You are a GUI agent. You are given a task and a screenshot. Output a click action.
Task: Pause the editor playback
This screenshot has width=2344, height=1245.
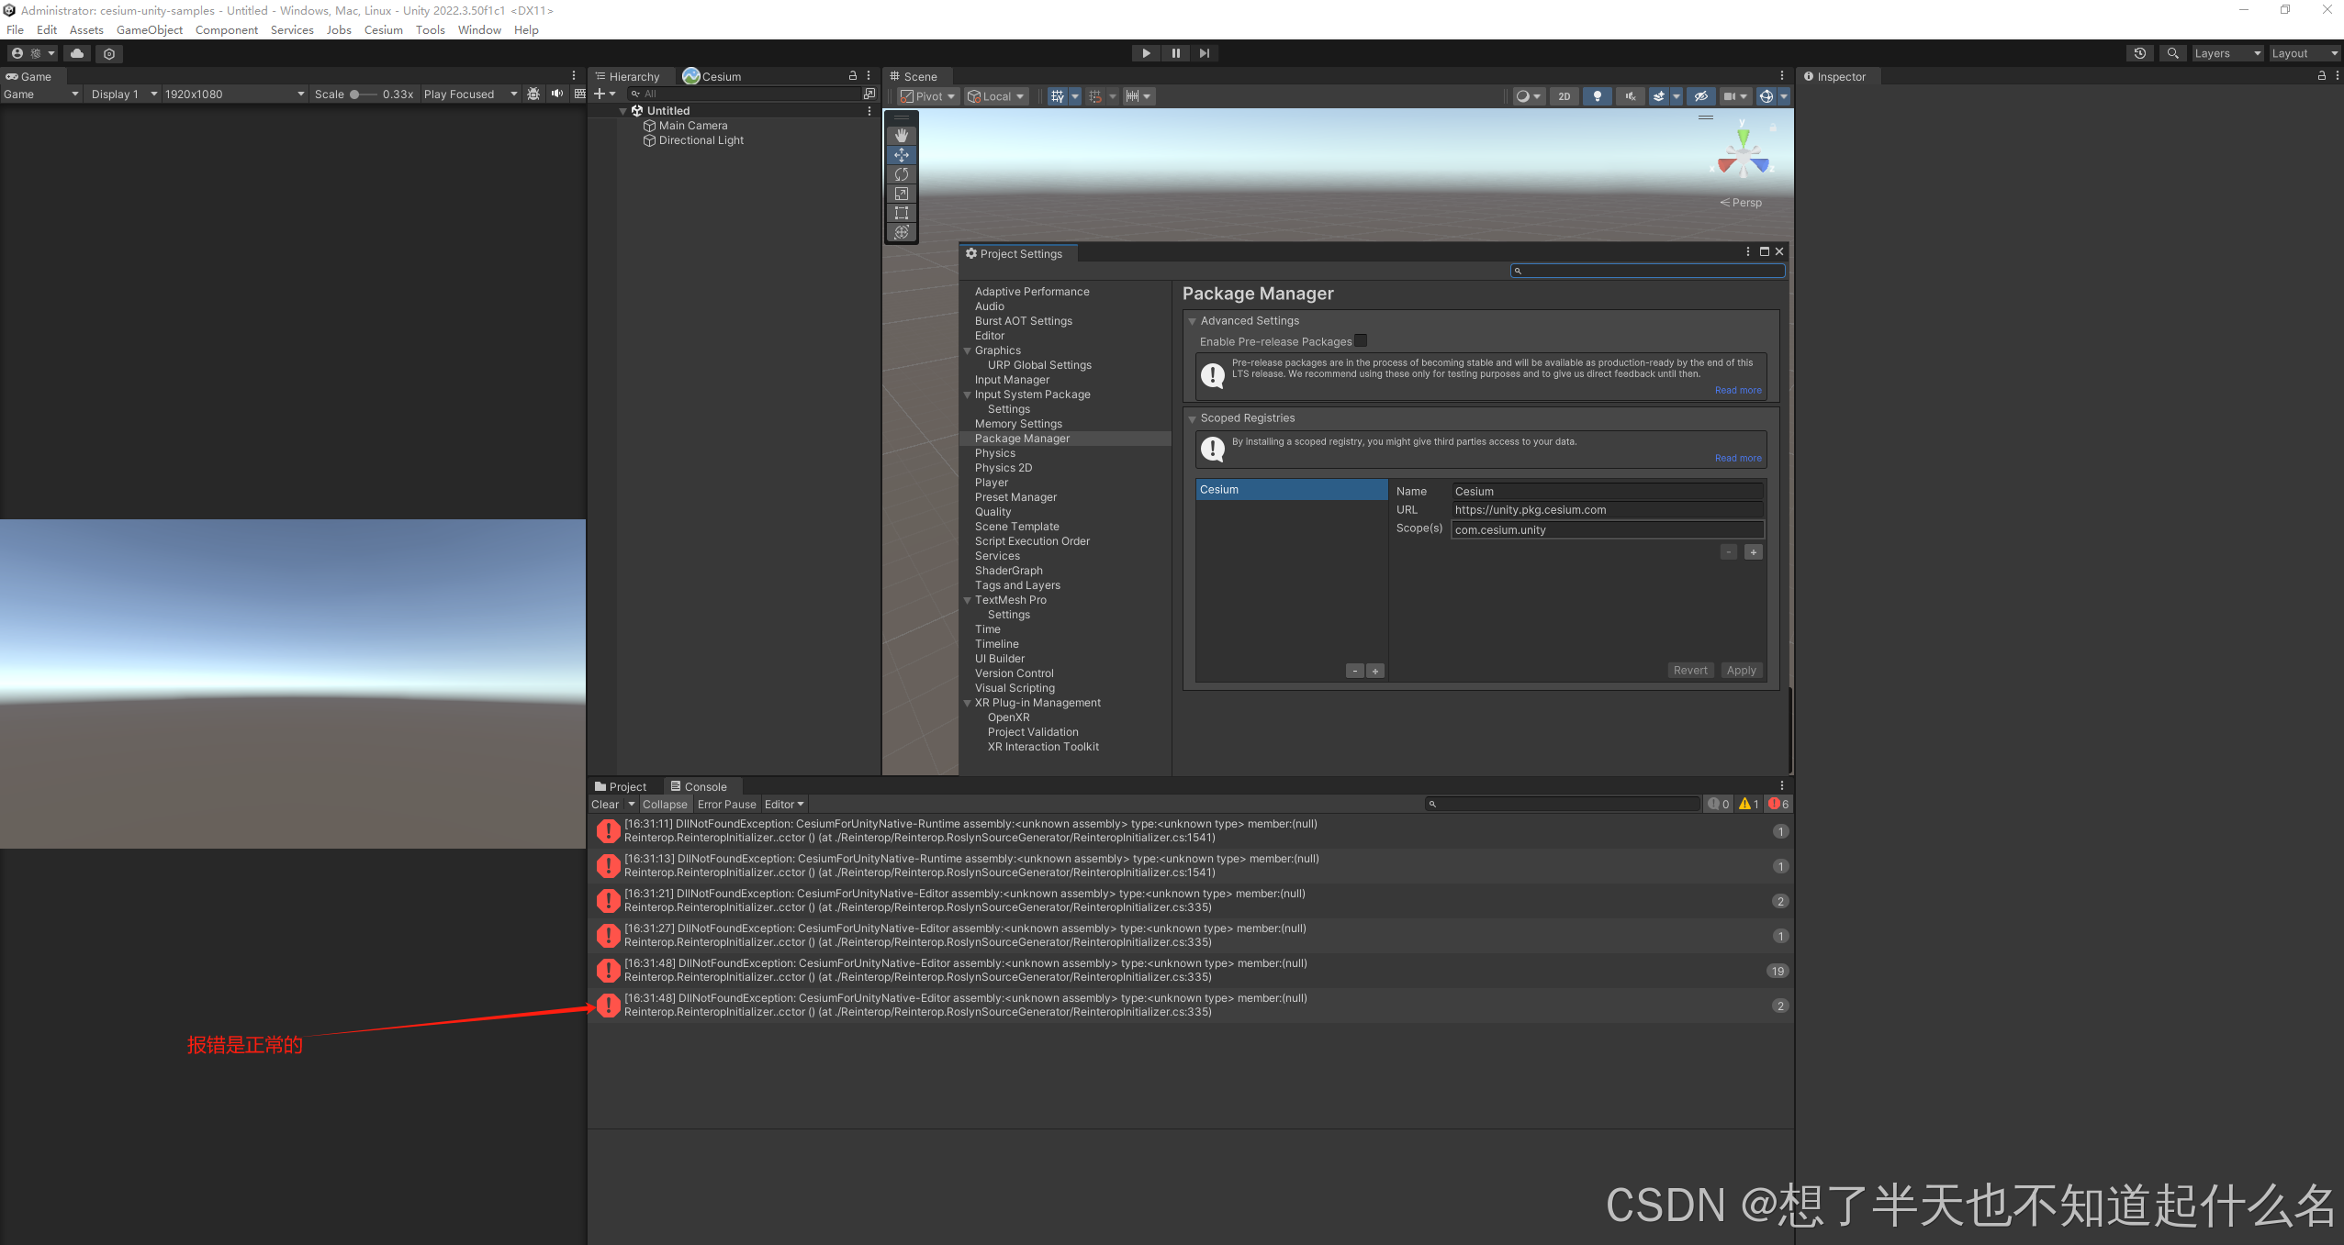(x=1175, y=53)
